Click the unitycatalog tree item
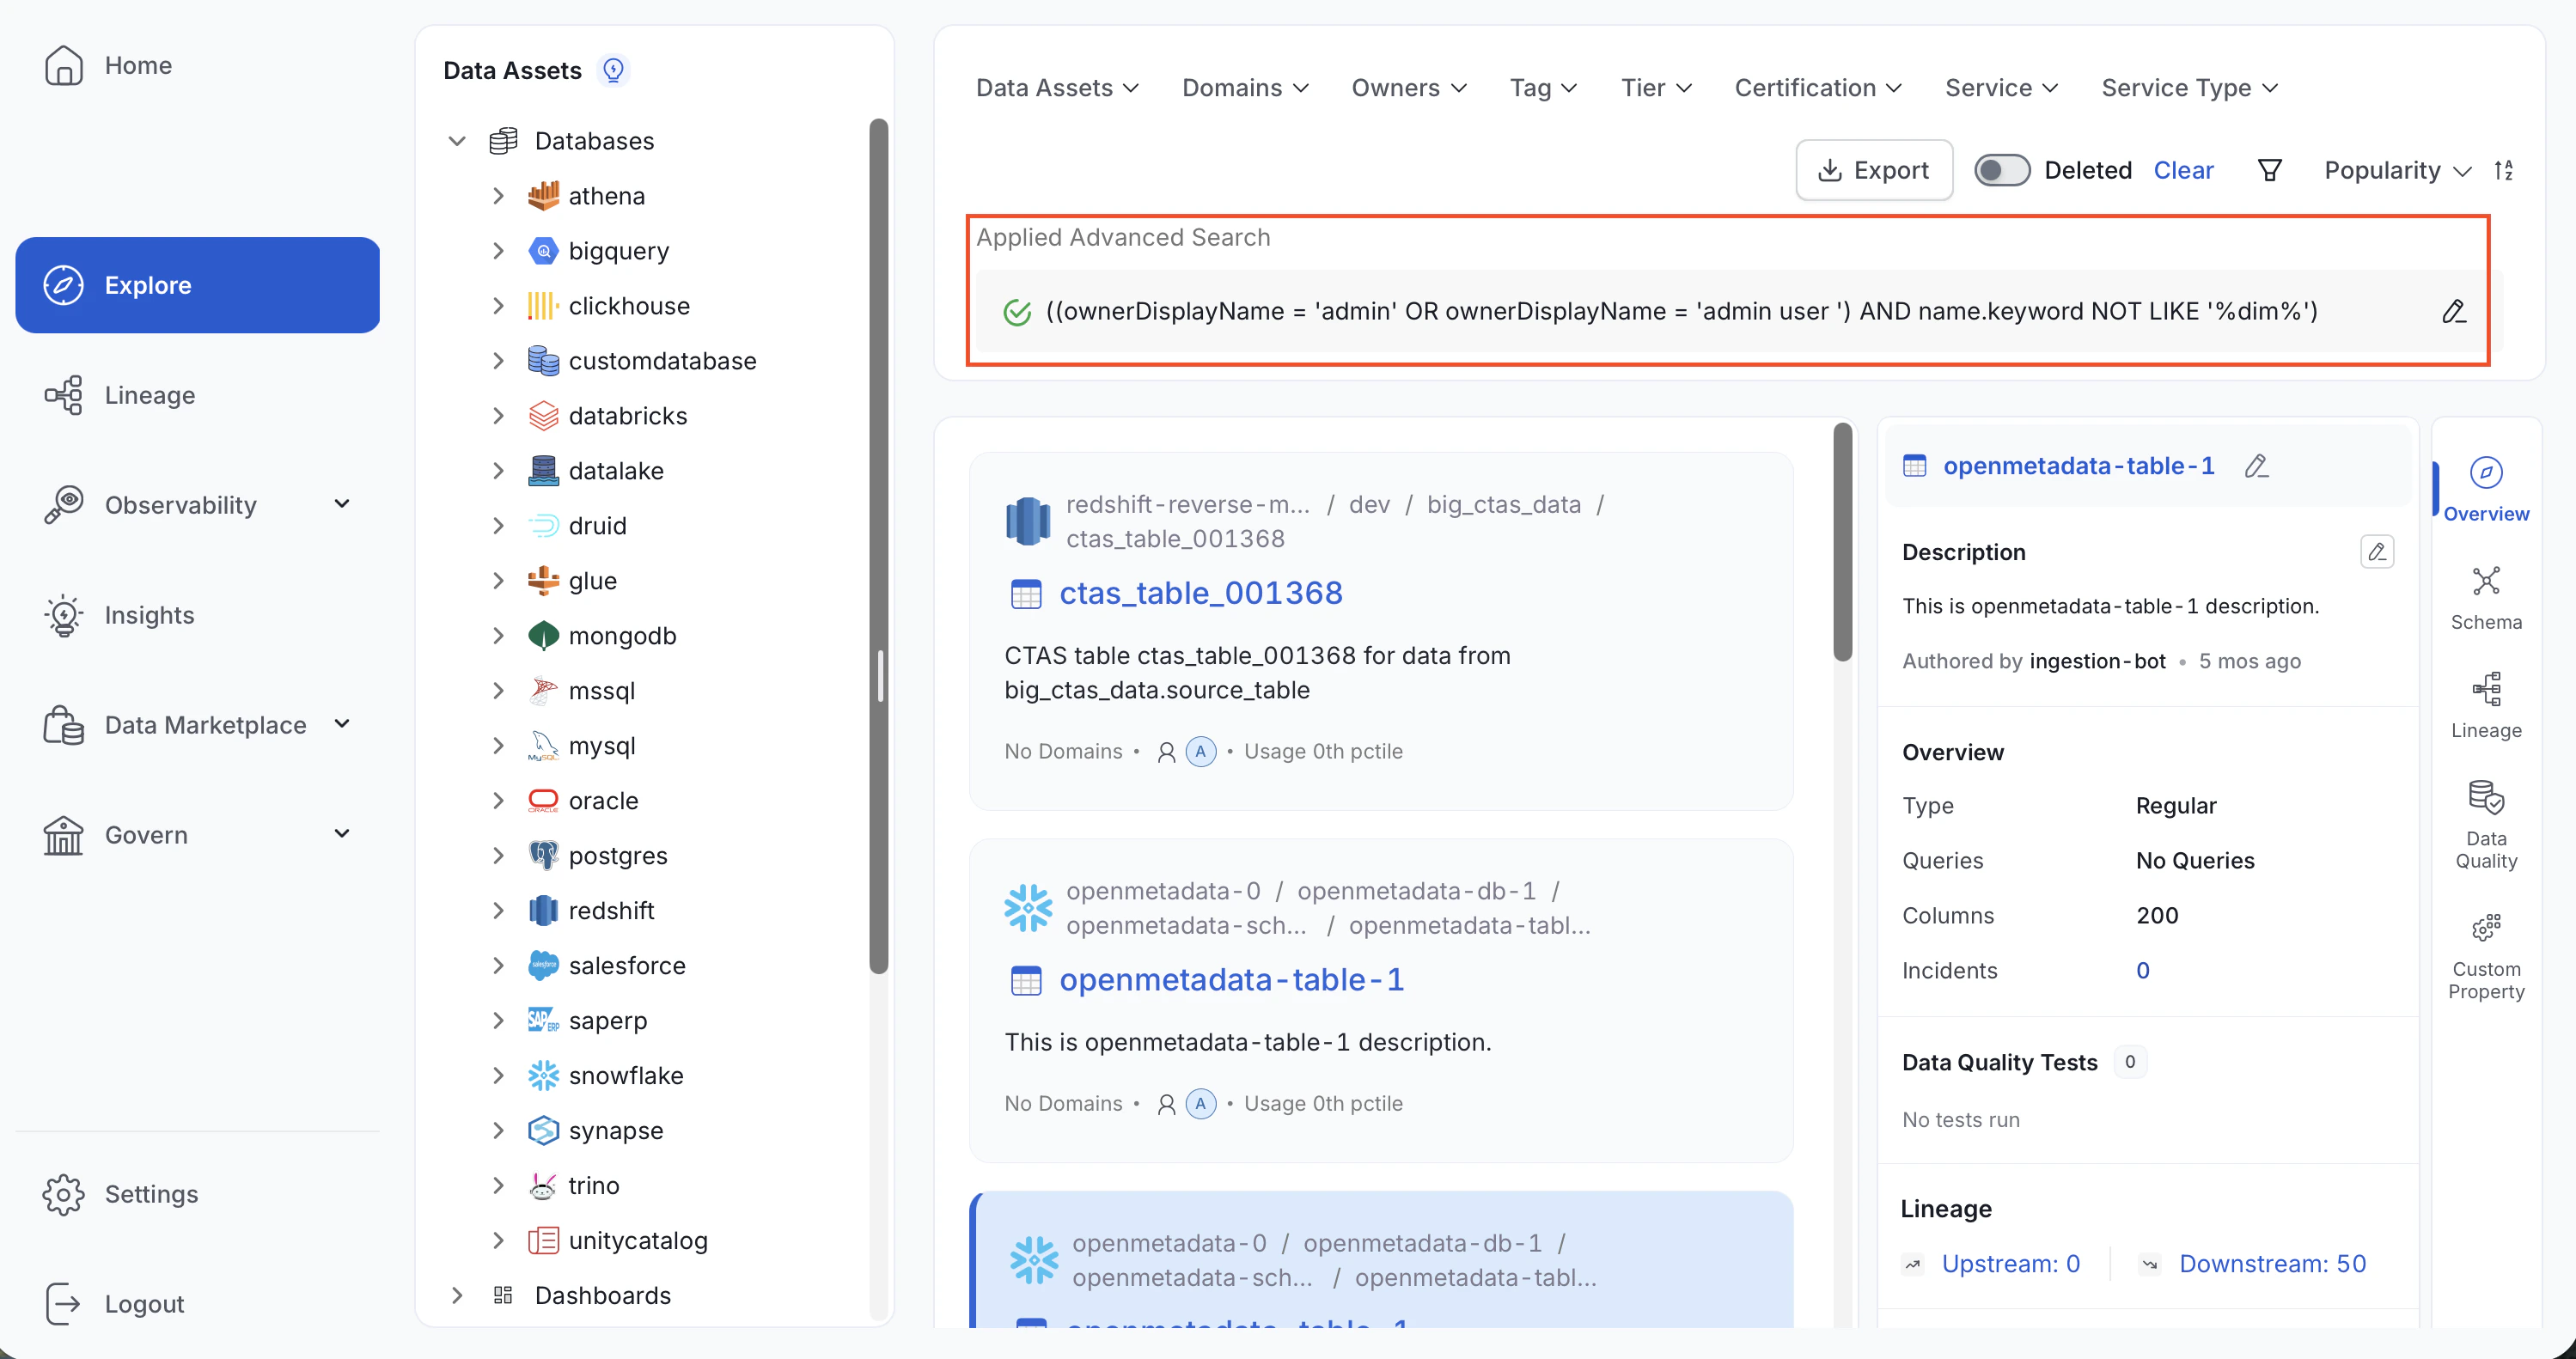The width and height of the screenshot is (2576, 1359). coord(637,1241)
